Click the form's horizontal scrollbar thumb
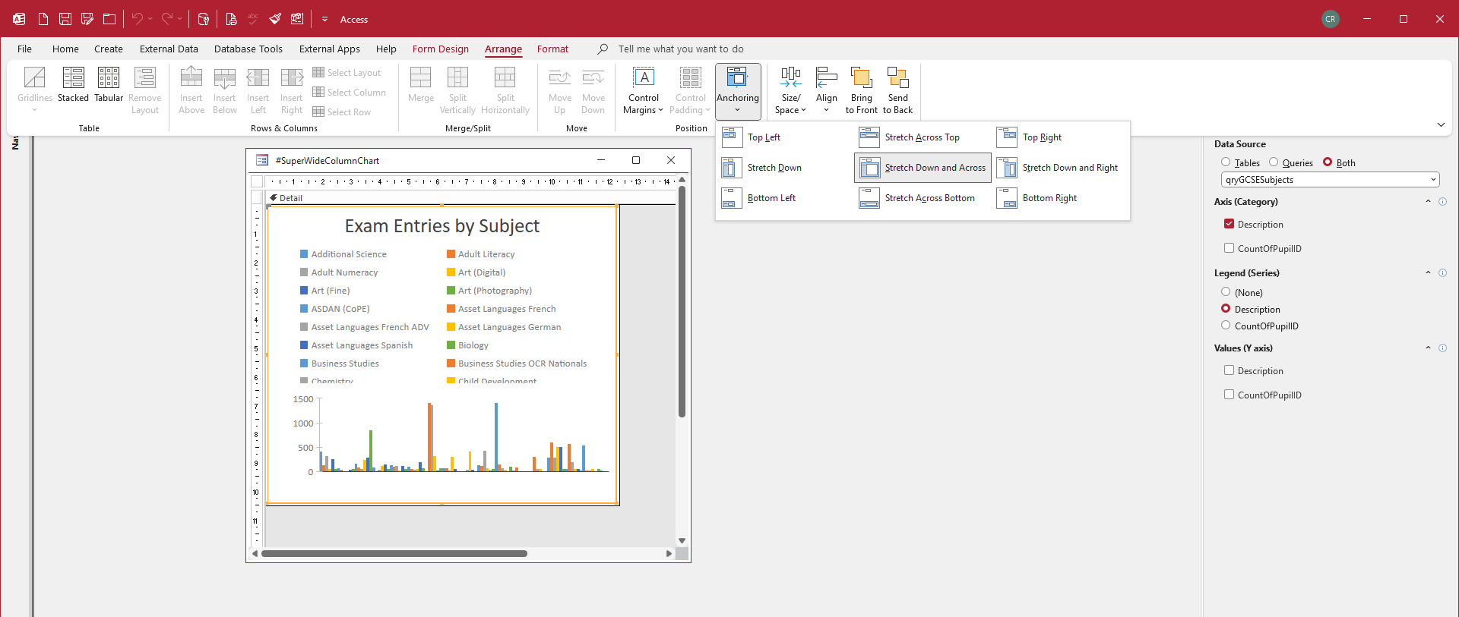 394,553
